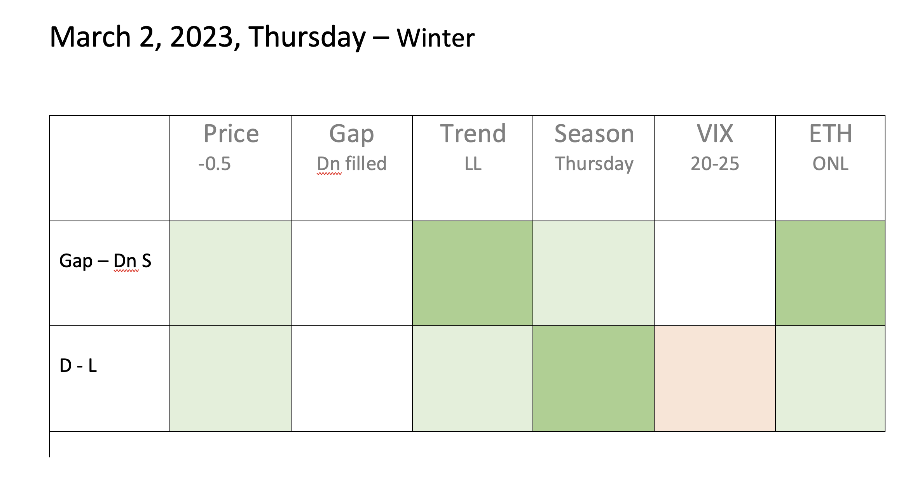Click light green Price cell in D-L row
Screen dimensions: 908x483
tap(230, 379)
